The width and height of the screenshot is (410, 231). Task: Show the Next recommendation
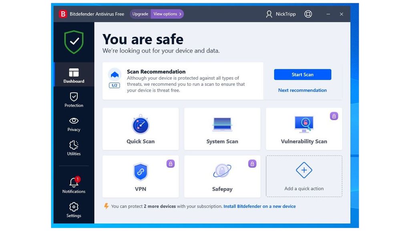click(x=302, y=90)
